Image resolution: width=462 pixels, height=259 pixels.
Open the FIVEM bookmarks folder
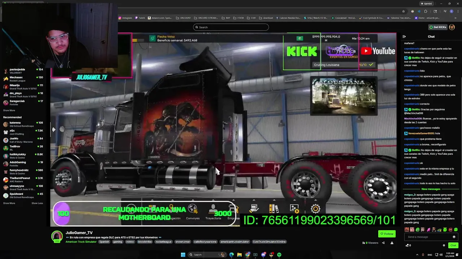tap(238, 18)
